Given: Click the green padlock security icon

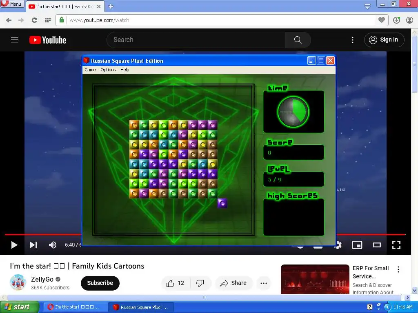Looking at the screenshot, I should [x=62, y=20].
